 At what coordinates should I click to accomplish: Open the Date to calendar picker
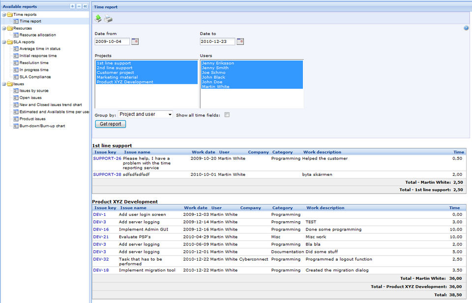(240, 42)
